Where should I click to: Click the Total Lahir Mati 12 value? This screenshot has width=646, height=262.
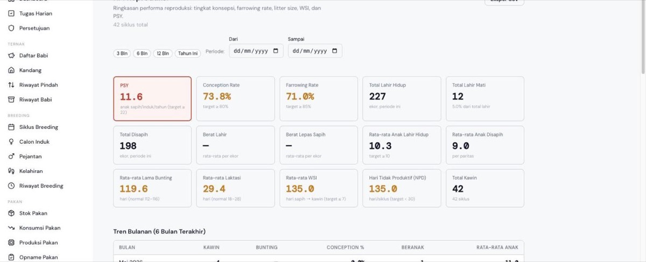[x=458, y=97]
